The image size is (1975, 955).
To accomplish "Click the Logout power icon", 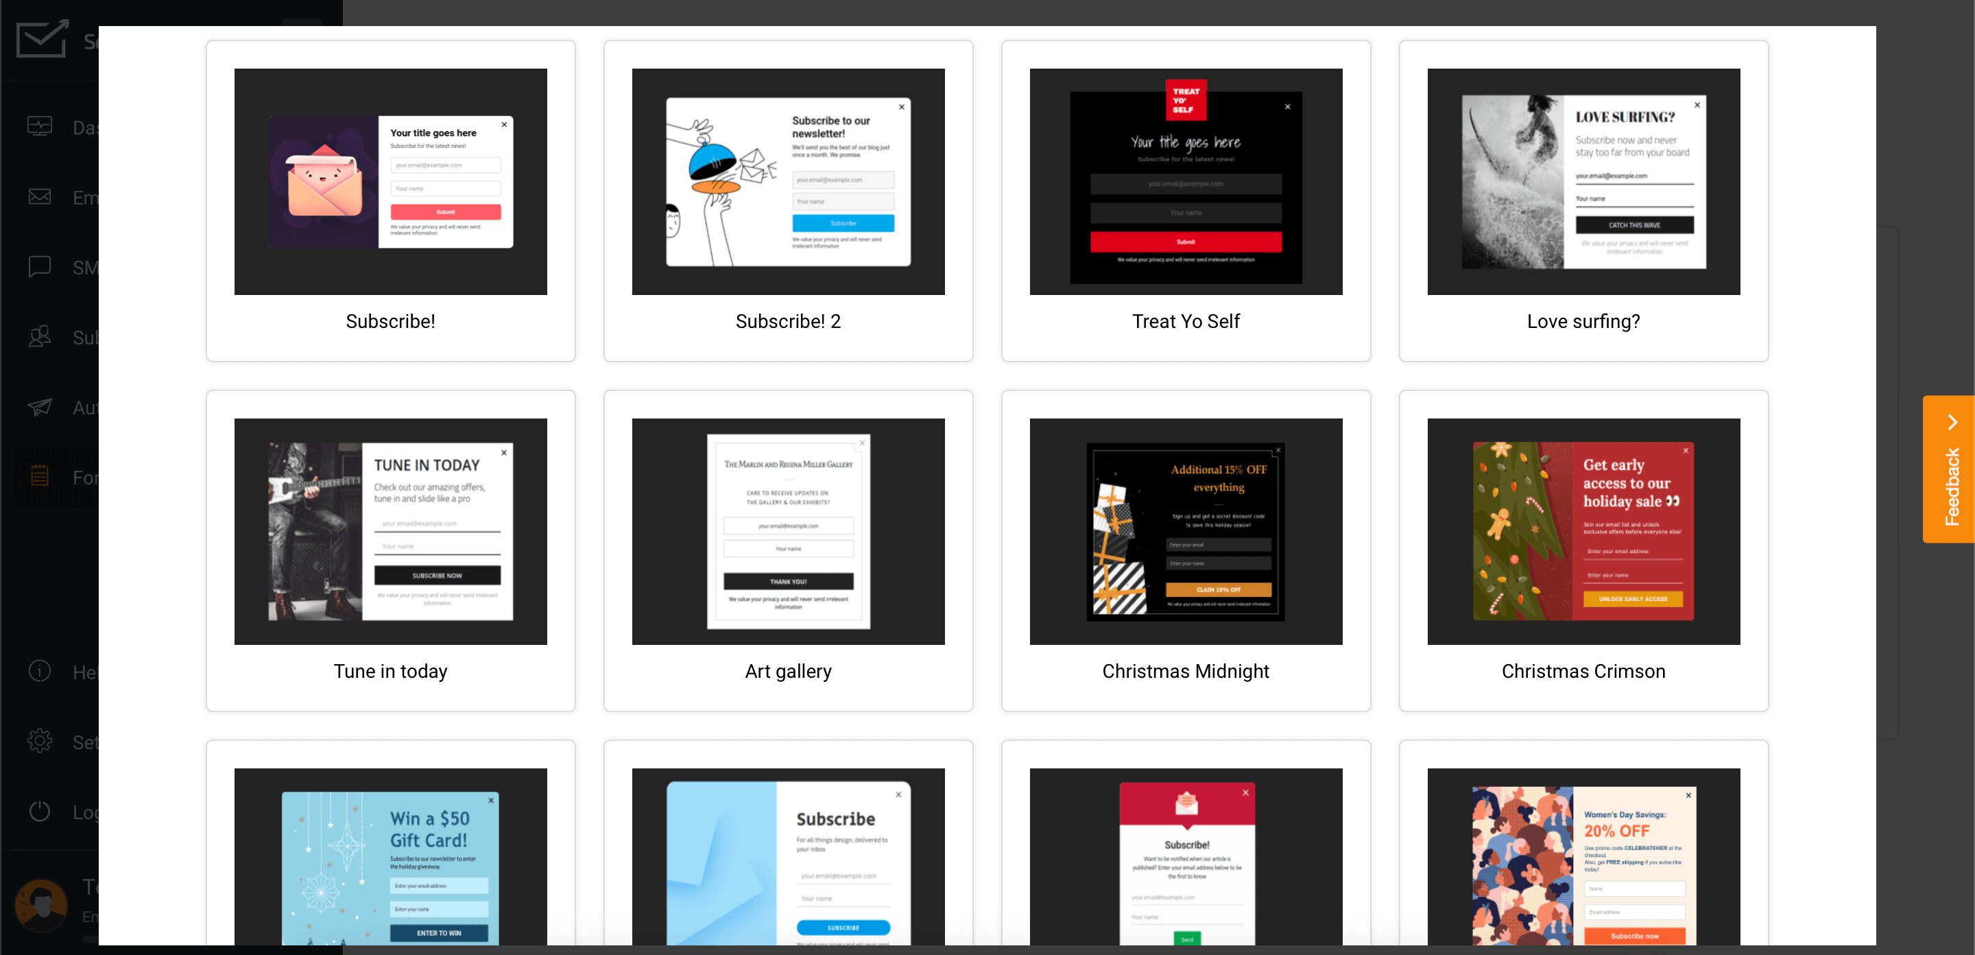I will (x=40, y=811).
